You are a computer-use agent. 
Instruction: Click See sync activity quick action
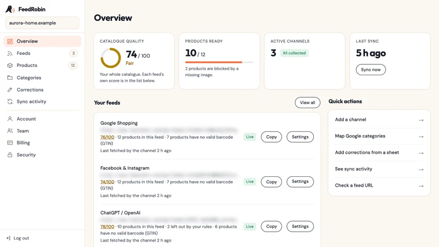pyautogui.click(x=379, y=169)
